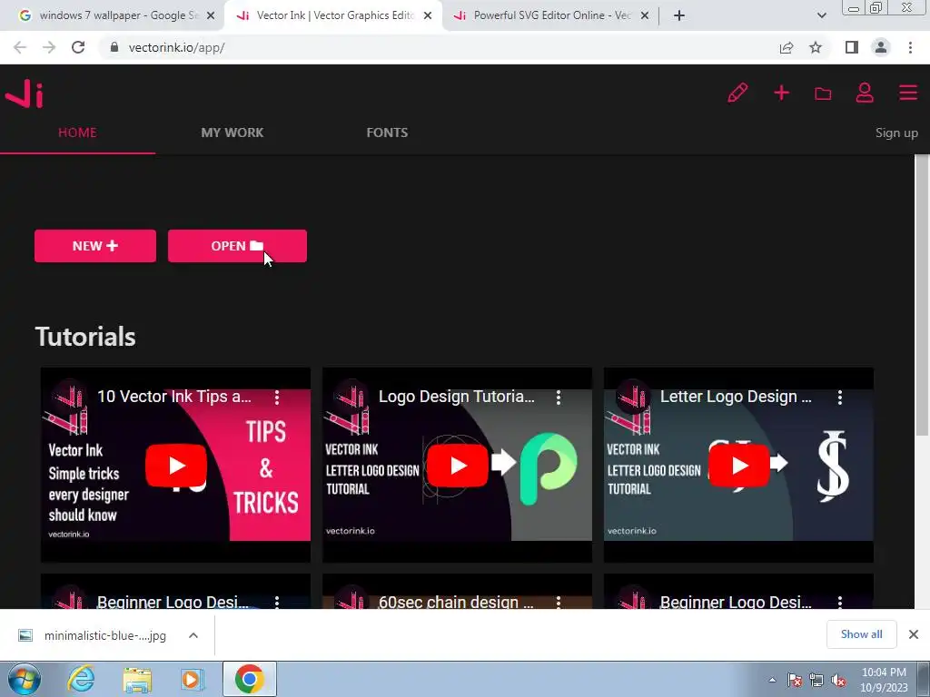Click the page vertical scrollbar
Screen dimensions: 930x697
[x=922, y=297]
